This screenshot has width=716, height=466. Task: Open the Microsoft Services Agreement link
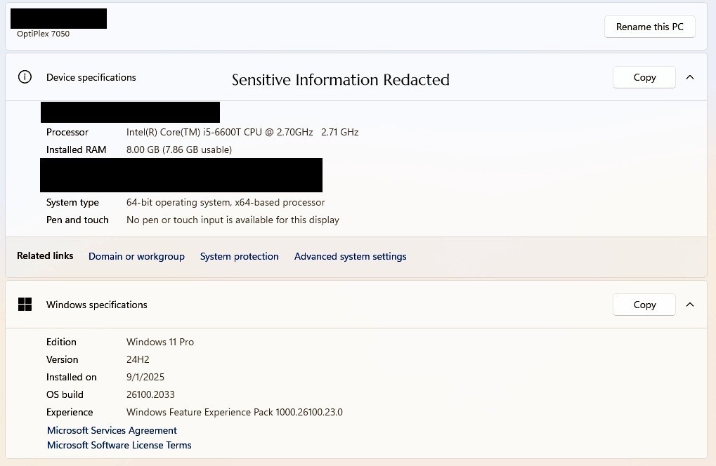coord(112,430)
